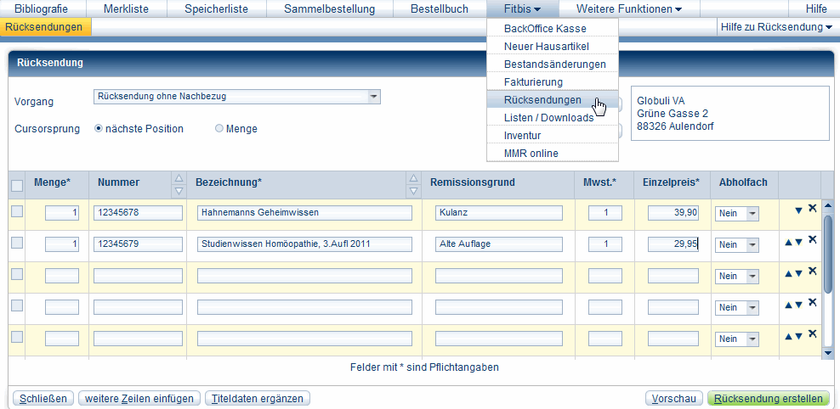
Task: Open the 'Hilfe zu Rücksendung' dropdown
Action: click(x=776, y=27)
